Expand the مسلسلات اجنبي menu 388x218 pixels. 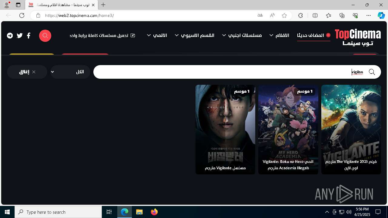click(x=242, y=35)
